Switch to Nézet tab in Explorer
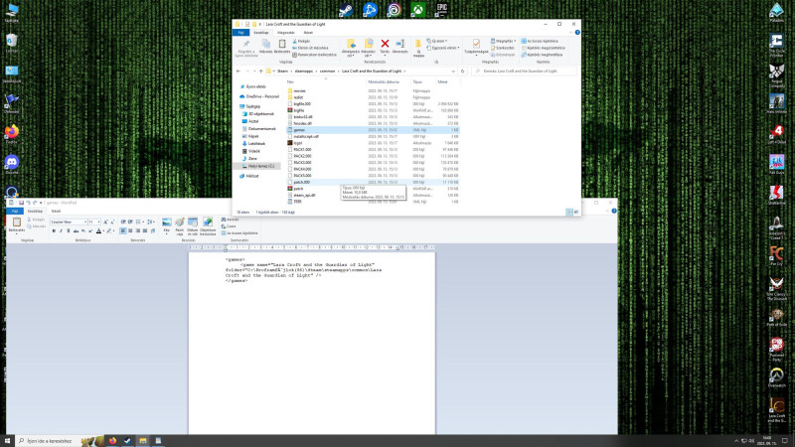The height and width of the screenshot is (447, 795). 308,33
